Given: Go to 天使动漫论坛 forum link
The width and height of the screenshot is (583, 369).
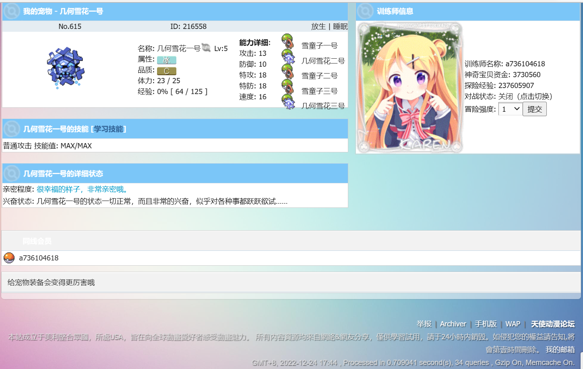Looking at the screenshot, I should pos(552,324).
